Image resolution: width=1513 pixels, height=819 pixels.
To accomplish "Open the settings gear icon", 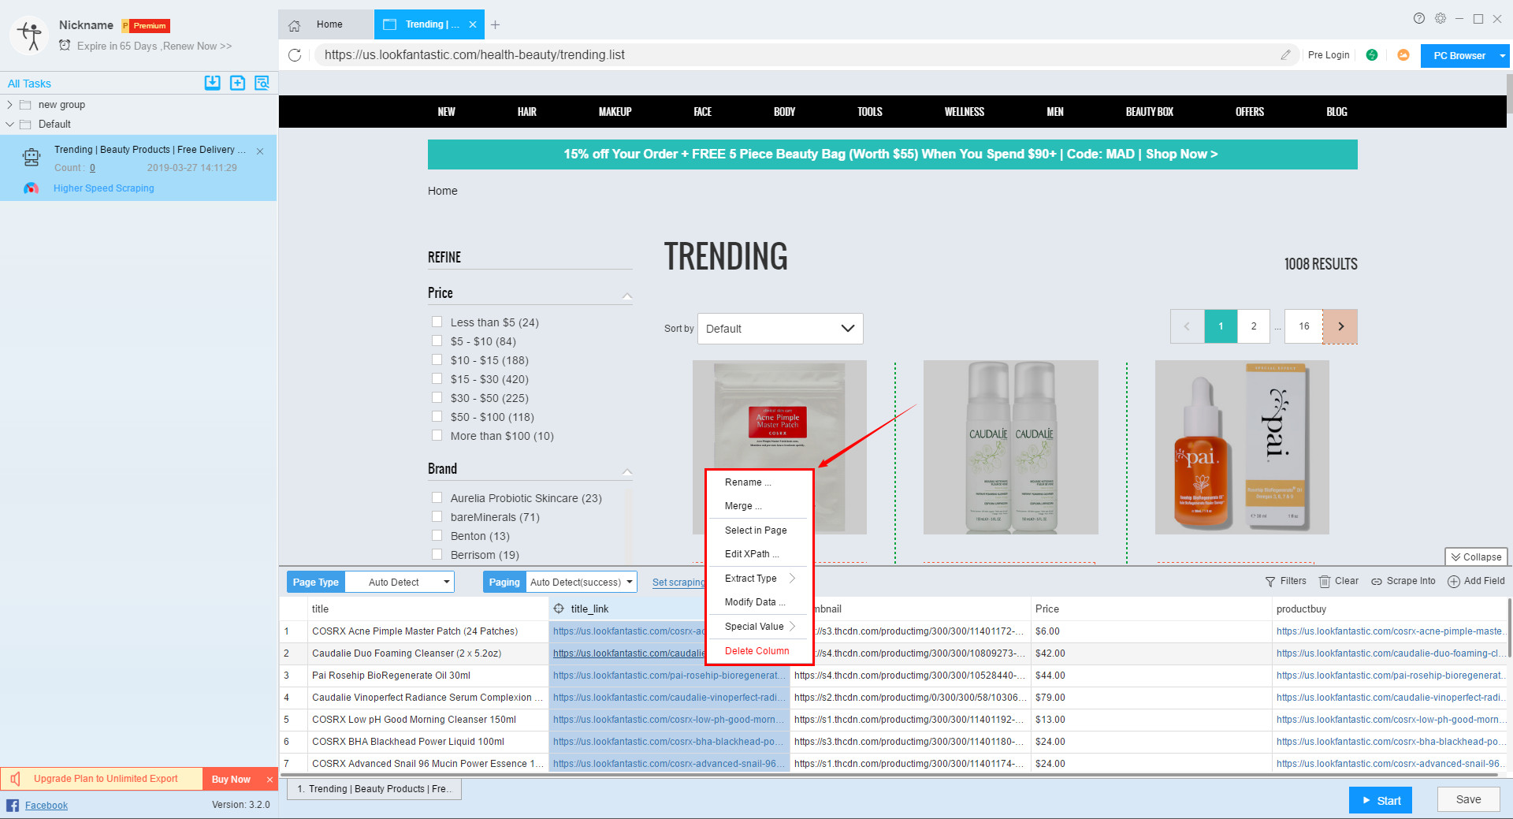I will [x=1441, y=18].
